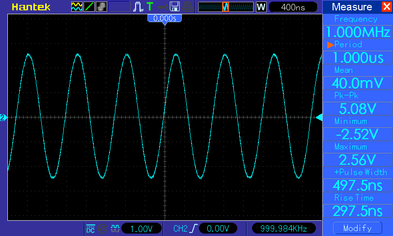Click the printer icon
Viewport: 393px width, 236px height.
coord(187,7)
